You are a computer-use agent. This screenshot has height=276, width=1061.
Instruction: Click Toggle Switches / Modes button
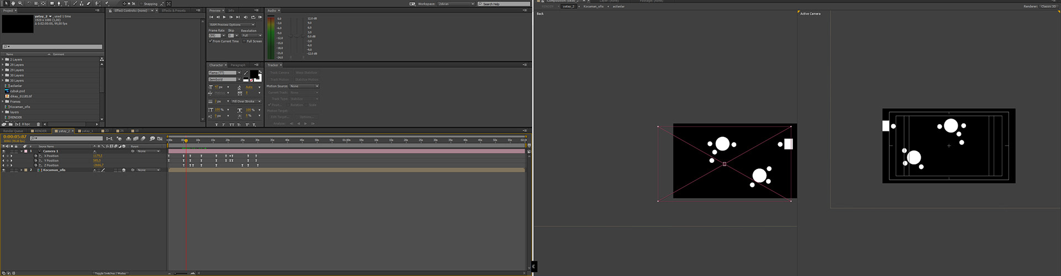point(111,273)
